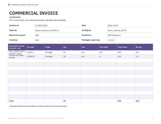Select the net kg cell 9.5
This screenshot has height=124, width=161.
[x=144, y=52]
